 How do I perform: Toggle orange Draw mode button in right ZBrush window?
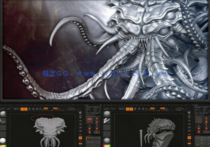[x=131, y=109]
